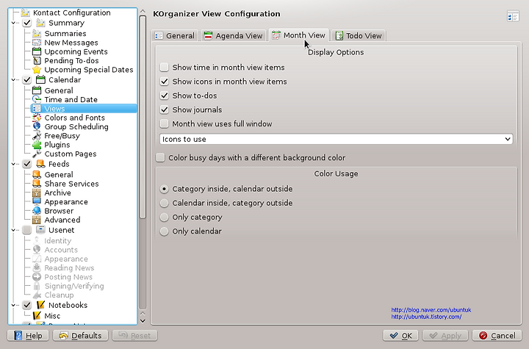Enable Show time in month view items
Screen dimensions: 529x349
tap(165, 67)
